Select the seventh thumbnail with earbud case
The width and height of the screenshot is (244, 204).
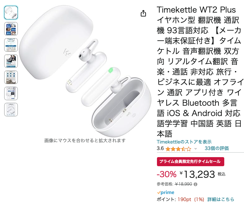pyautogui.click(x=11, y=110)
